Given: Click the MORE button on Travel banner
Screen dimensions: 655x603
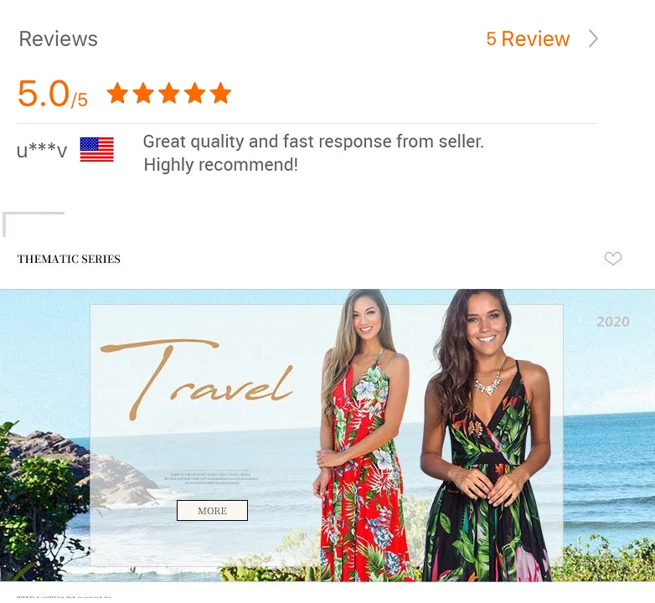Looking at the screenshot, I should (212, 510).
